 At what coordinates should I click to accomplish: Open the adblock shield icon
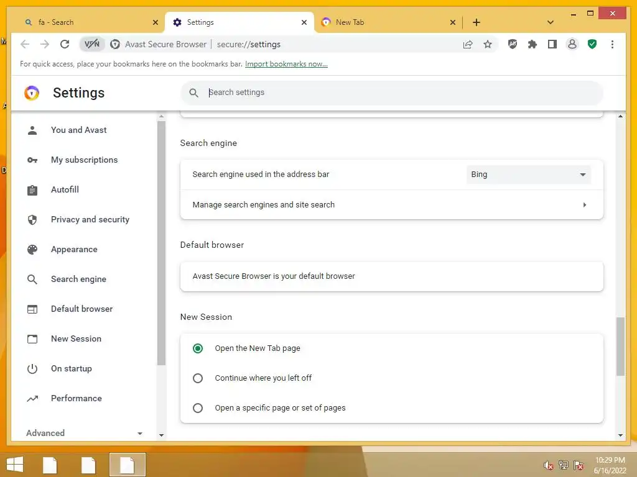[513, 44]
